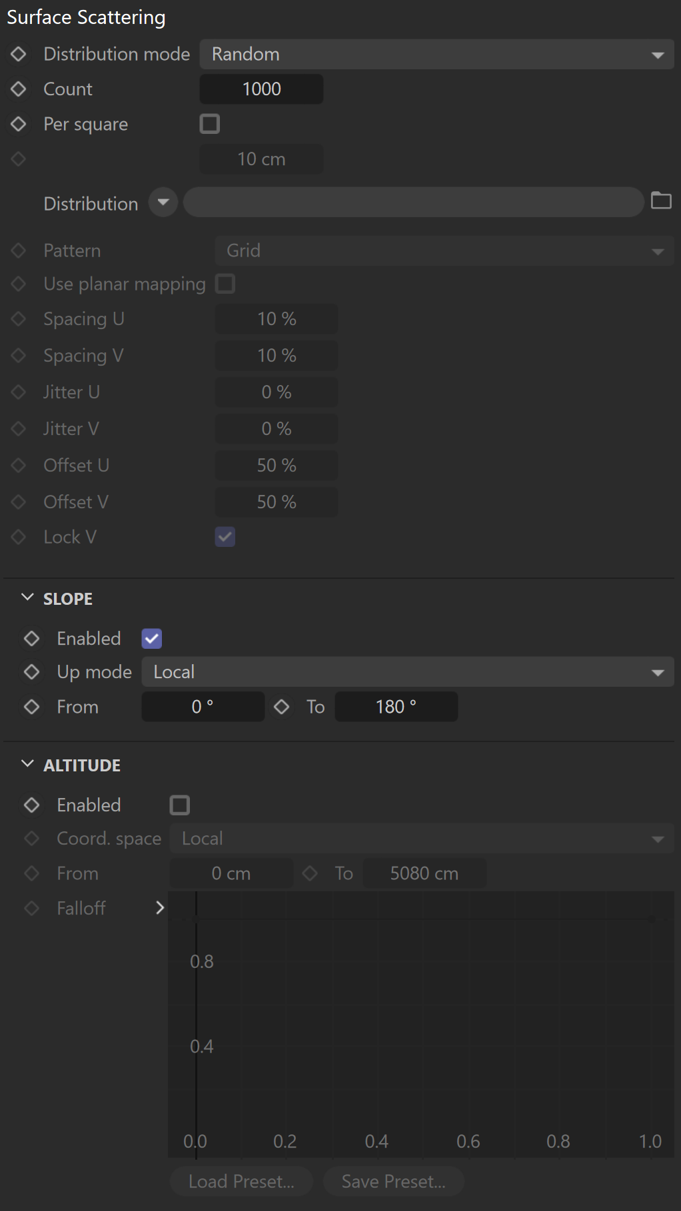Click keyframe diamond before Slope To value
The height and width of the screenshot is (1211, 681).
(282, 707)
